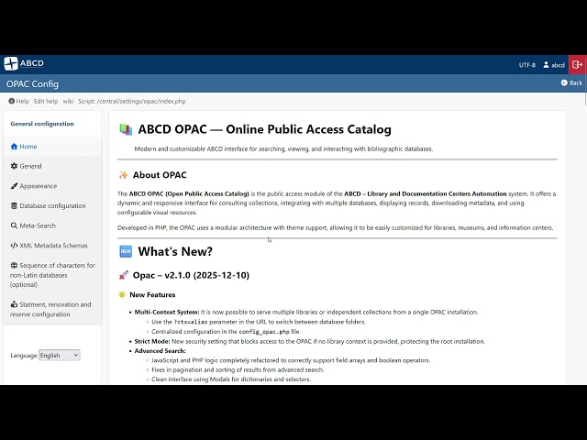This screenshot has width=587, height=440.
Task: Click the Advanced Search bullet
Action: pyautogui.click(x=160, y=350)
